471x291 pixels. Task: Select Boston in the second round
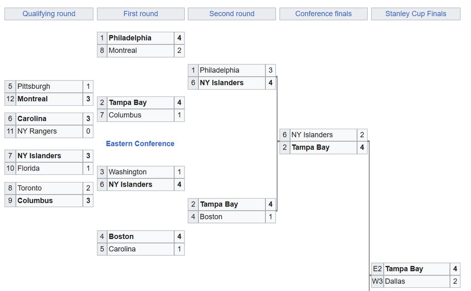(x=232, y=217)
